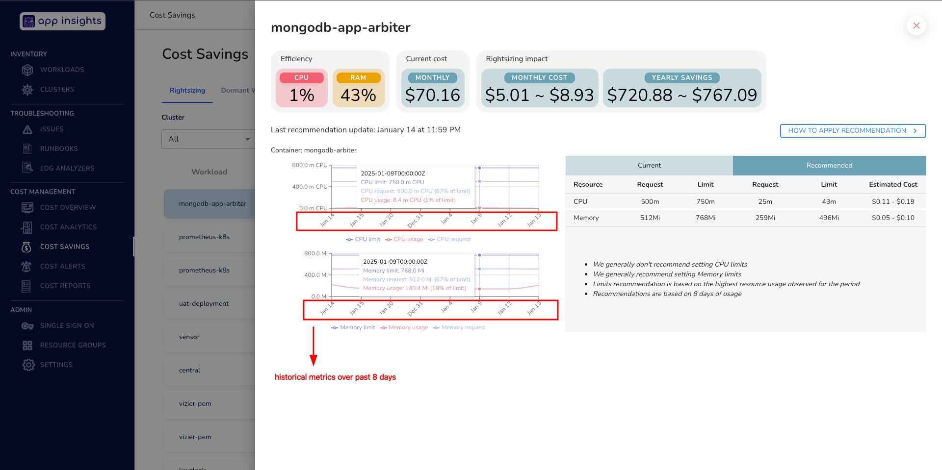
Task: Open Settings page label
Action: point(56,365)
